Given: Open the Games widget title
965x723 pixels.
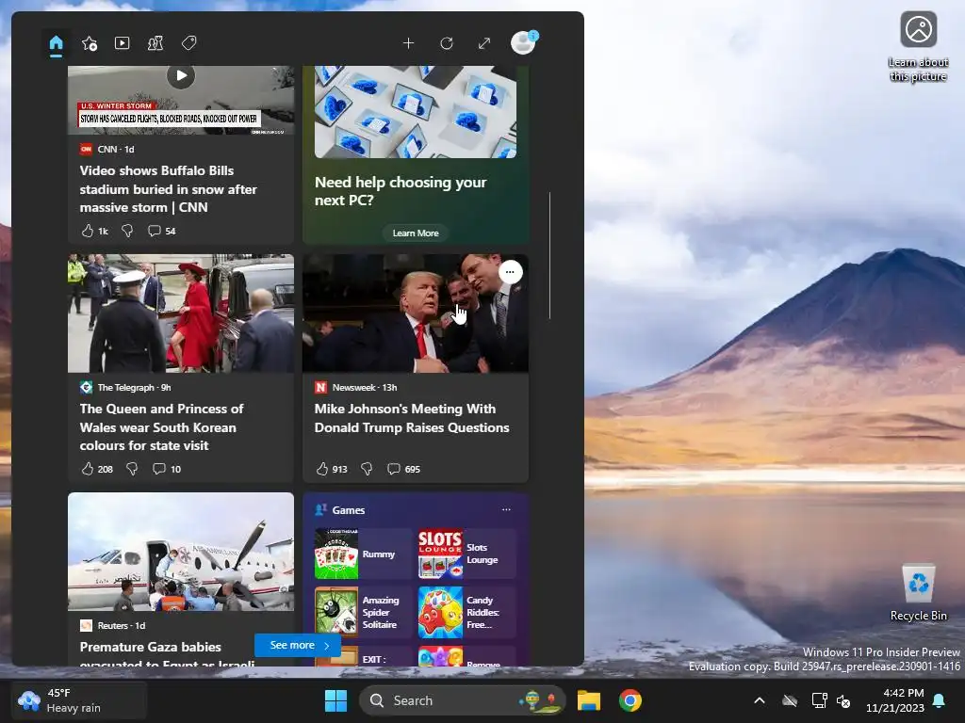Looking at the screenshot, I should pyautogui.click(x=349, y=510).
